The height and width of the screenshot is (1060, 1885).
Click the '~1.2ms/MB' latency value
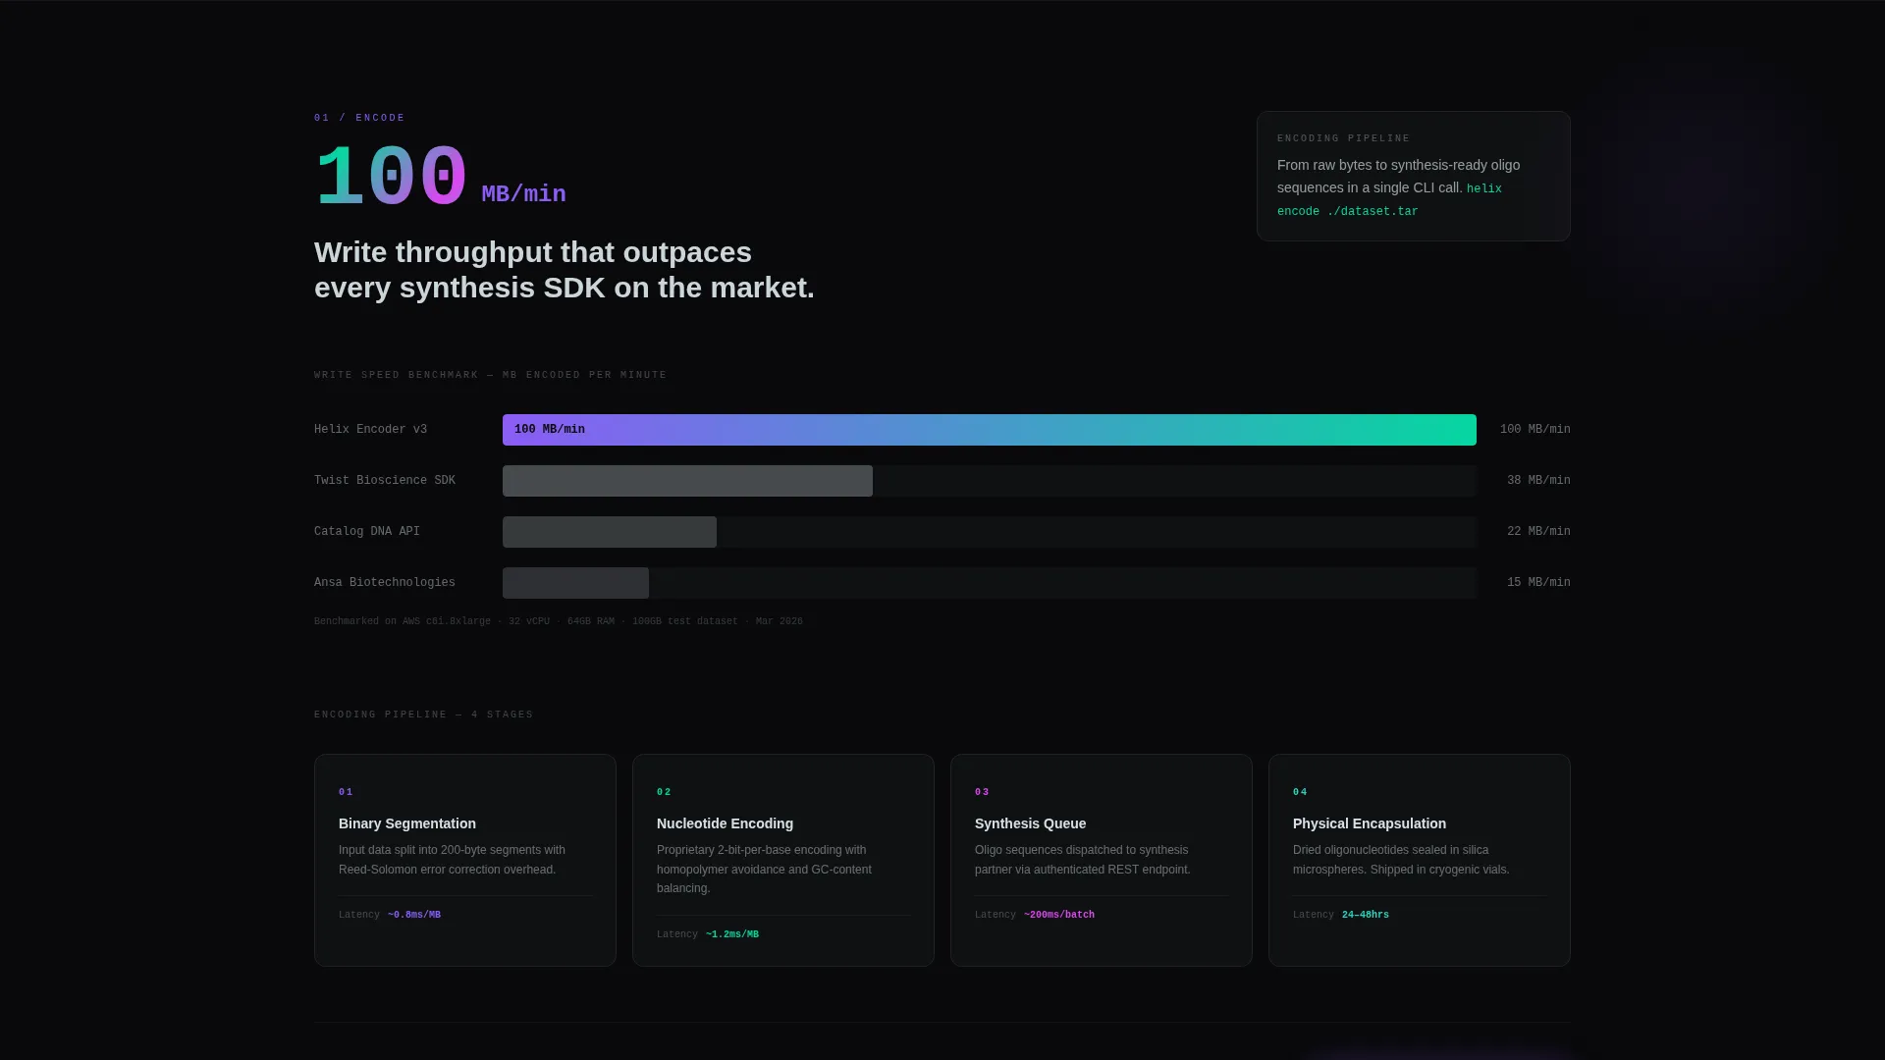coord(732,934)
